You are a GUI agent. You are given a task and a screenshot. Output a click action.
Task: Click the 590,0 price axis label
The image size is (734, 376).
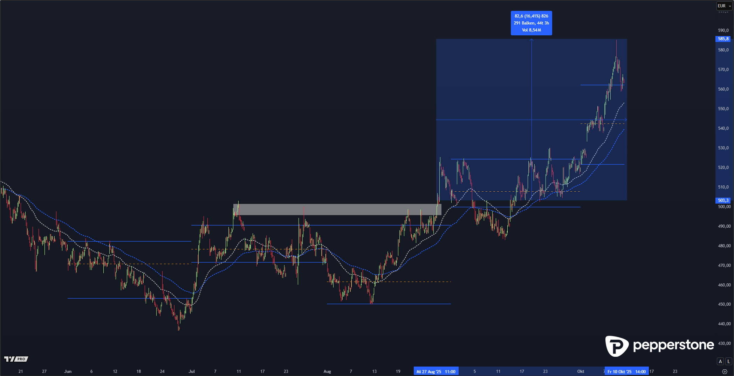pos(723,30)
